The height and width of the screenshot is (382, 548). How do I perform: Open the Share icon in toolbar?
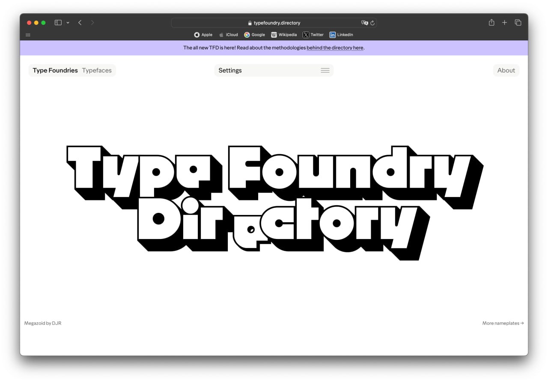(x=491, y=23)
